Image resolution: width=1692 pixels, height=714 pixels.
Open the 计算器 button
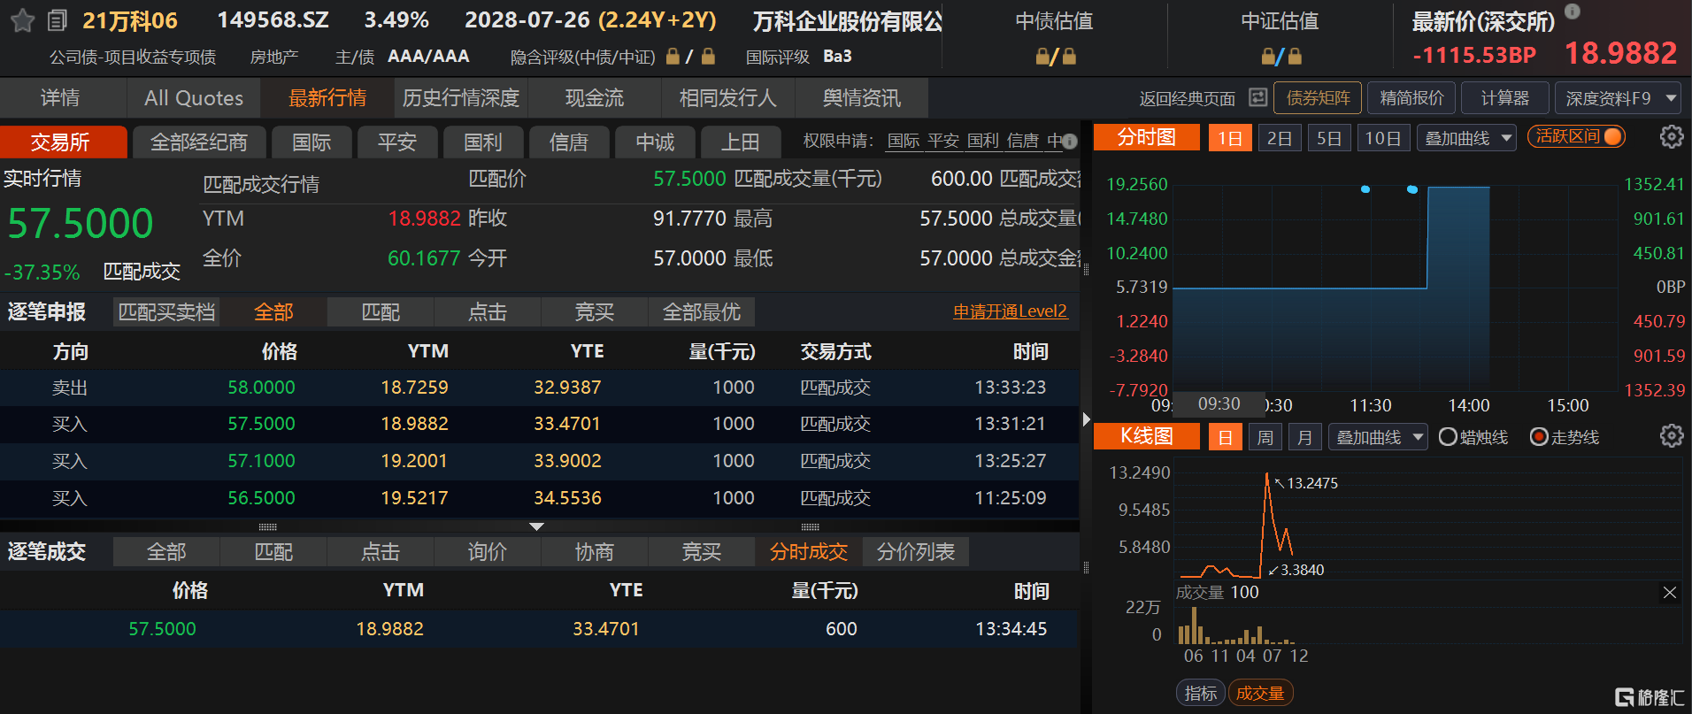(1505, 98)
